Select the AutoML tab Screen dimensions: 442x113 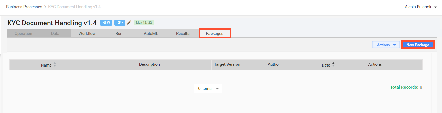(151, 34)
